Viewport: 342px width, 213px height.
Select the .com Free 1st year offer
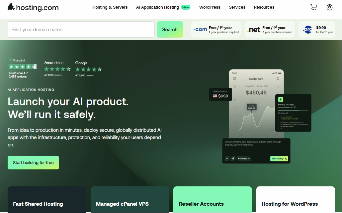(x=216, y=30)
